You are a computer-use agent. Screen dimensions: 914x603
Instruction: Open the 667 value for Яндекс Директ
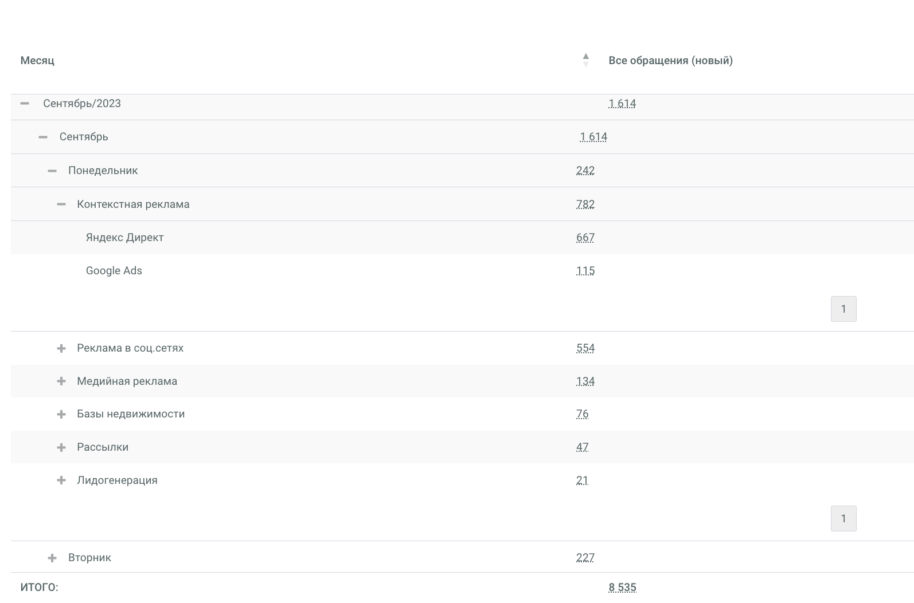point(585,238)
